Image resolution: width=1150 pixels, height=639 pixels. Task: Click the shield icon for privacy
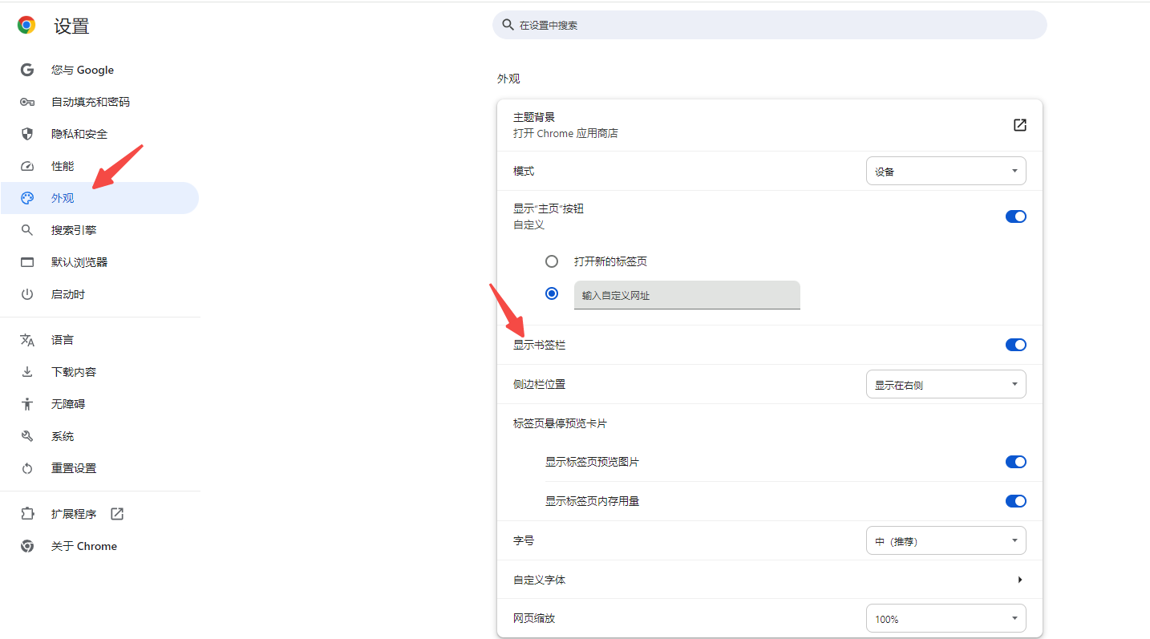(x=27, y=134)
